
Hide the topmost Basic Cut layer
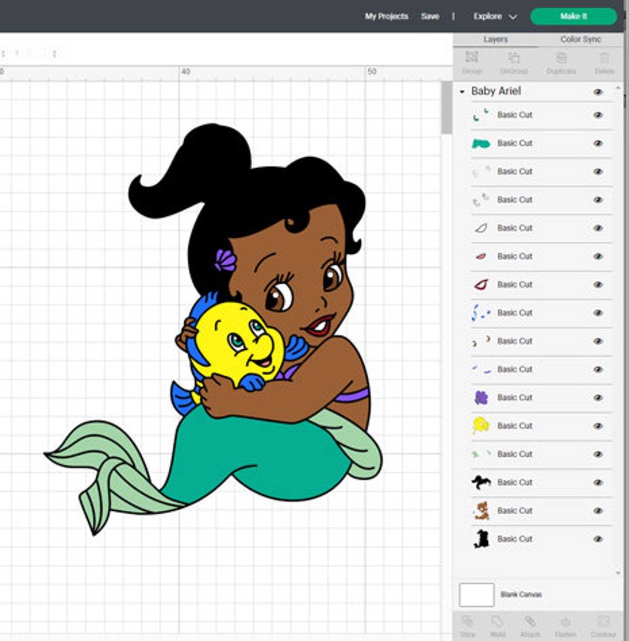coord(598,115)
